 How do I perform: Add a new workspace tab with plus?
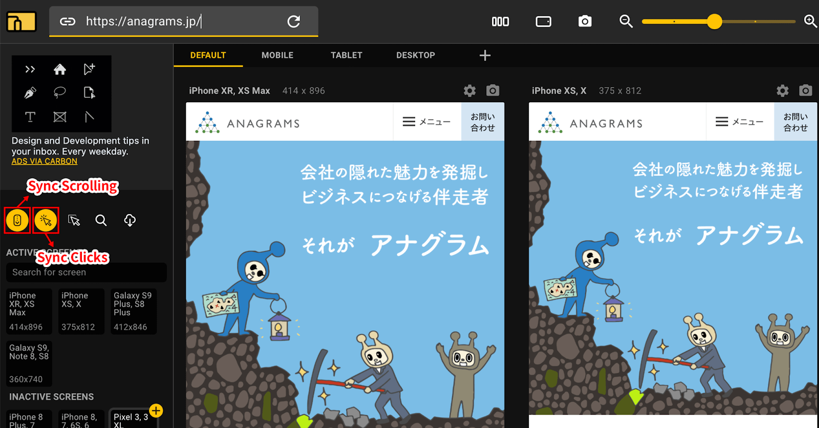(485, 55)
